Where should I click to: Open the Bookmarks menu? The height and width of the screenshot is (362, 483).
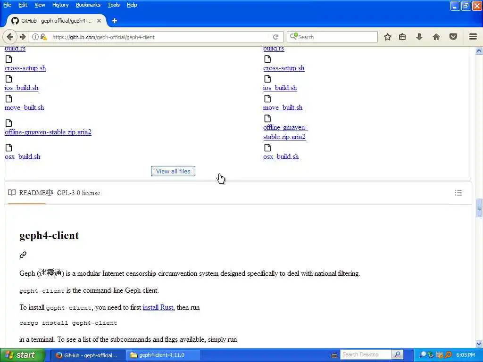click(88, 5)
